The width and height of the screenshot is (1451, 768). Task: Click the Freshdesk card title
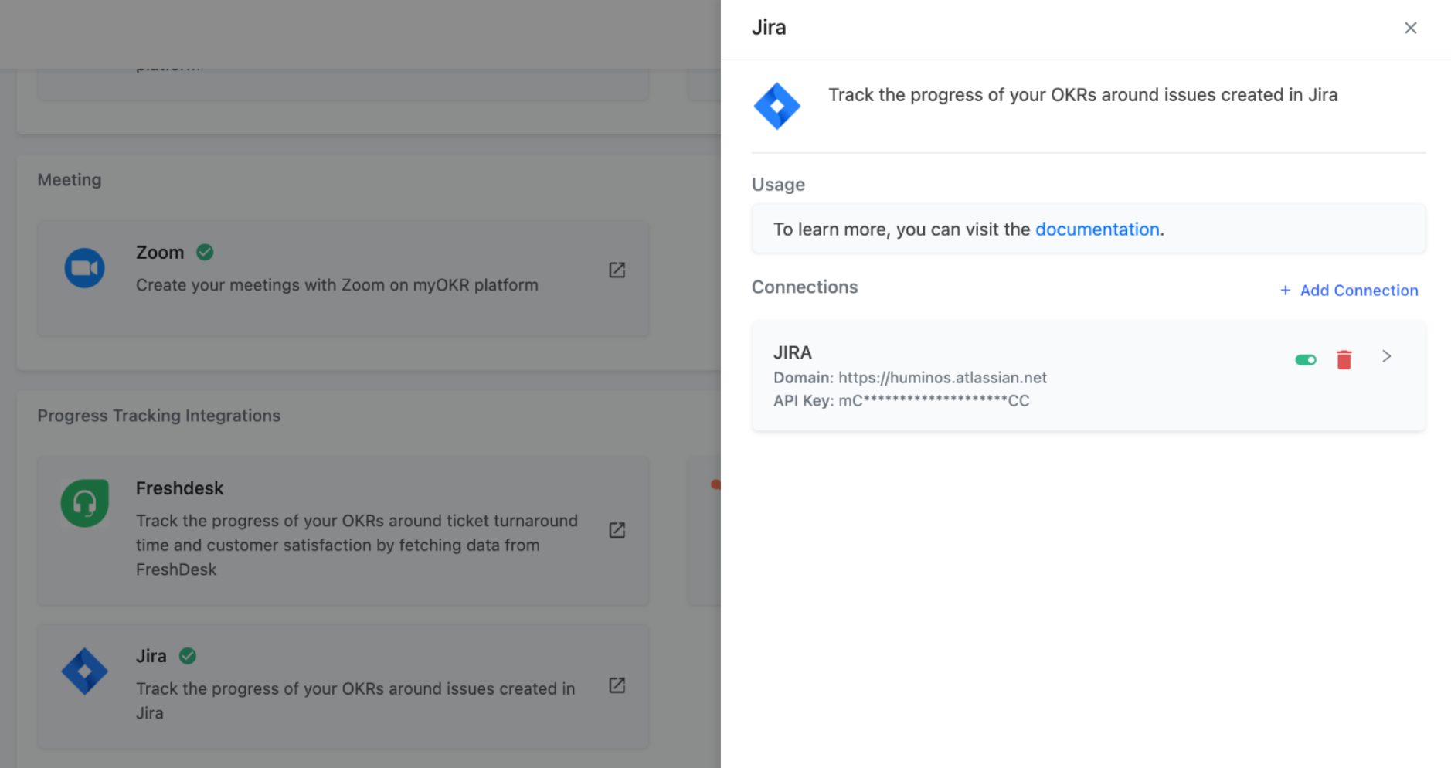click(x=180, y=488)
